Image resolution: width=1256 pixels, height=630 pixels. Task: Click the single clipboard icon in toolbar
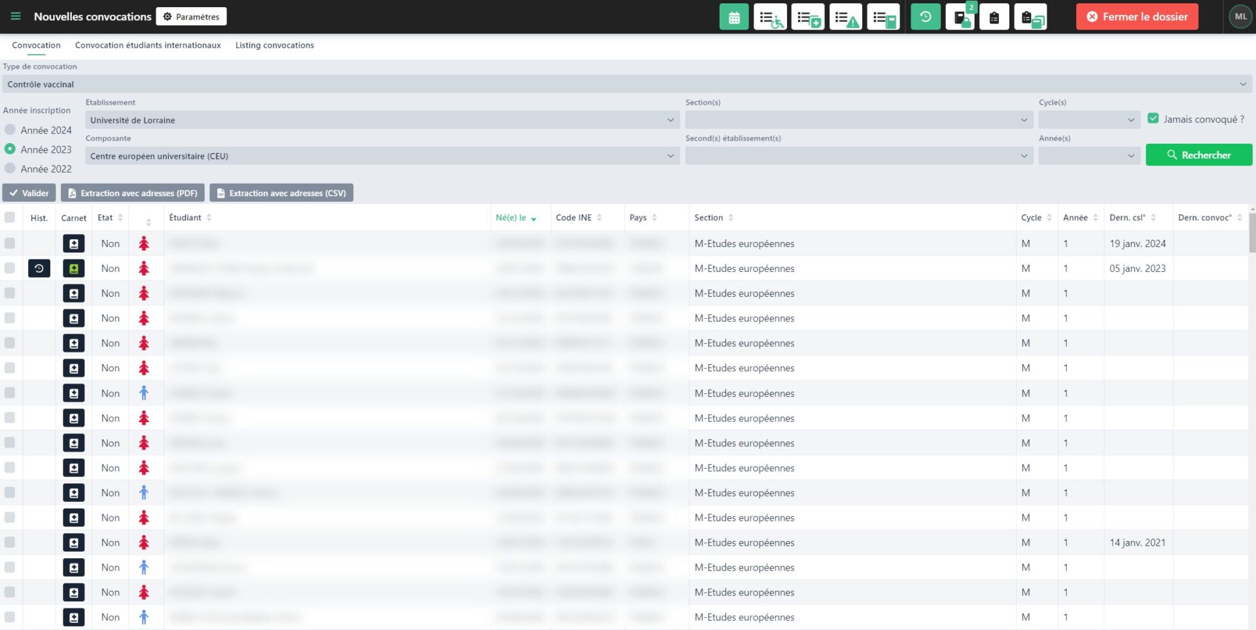(994, 17)
